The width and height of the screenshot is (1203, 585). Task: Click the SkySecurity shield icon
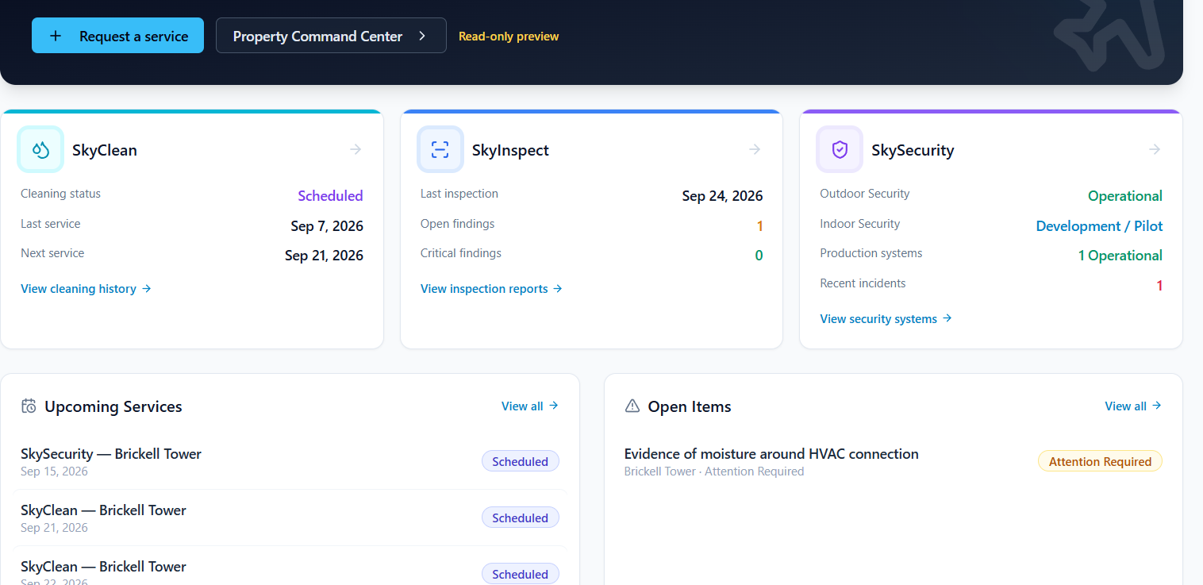click(x=840, y=149)
